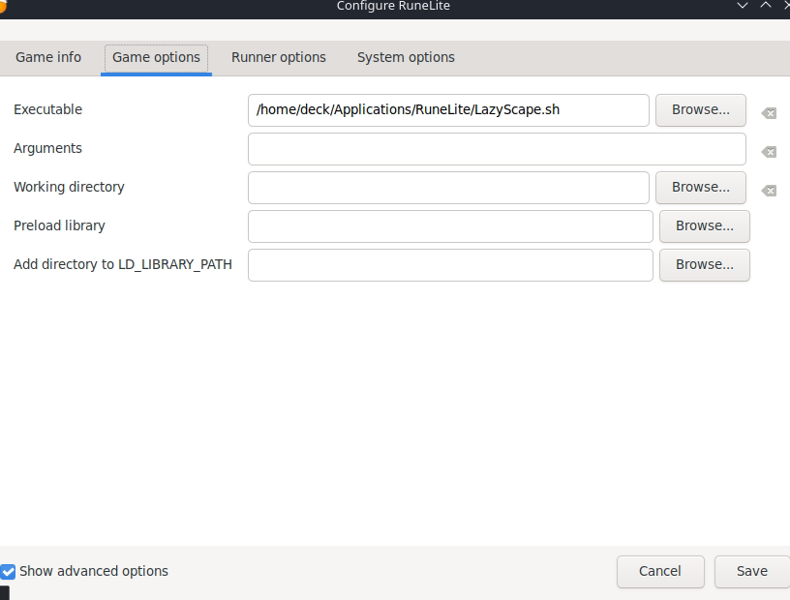The height and width of the screenshot is (600, 790).
Task: Browse for a new Executable file
Action: (700, 109)
